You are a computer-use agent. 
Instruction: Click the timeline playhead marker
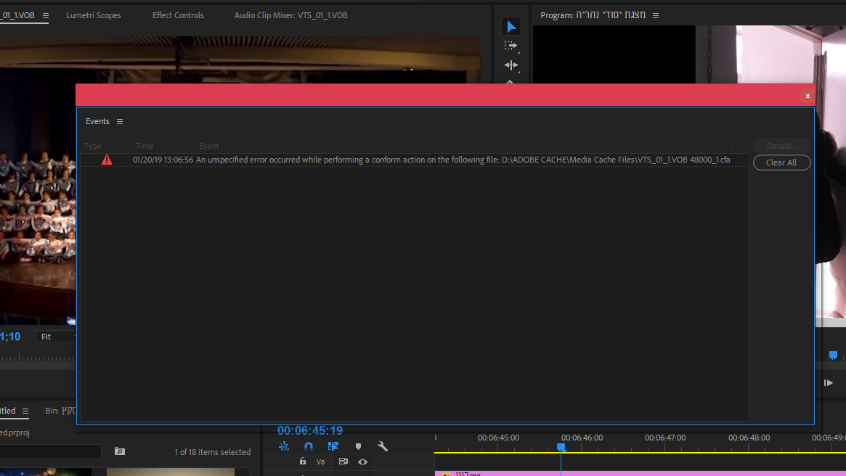click(x=561, y=447)
